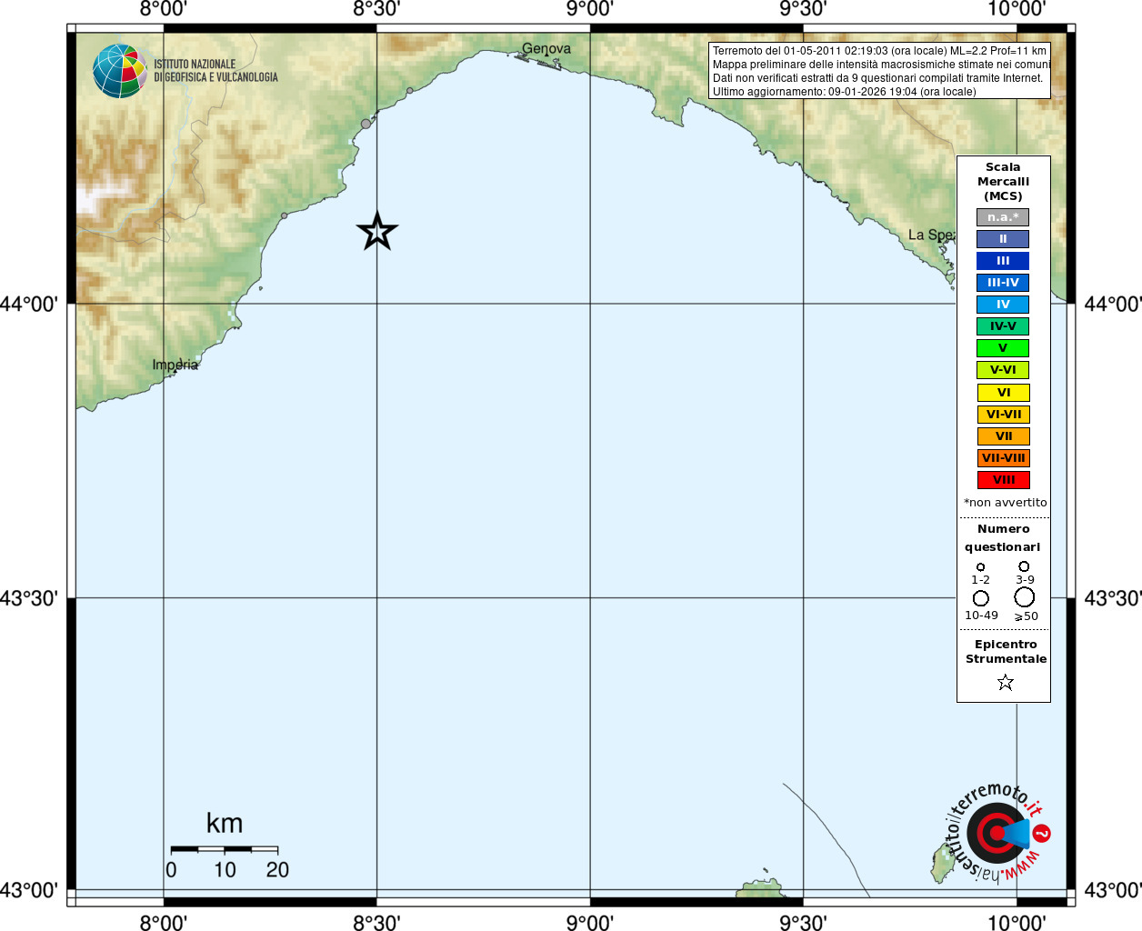Click the gray n.a.* legend swatch

pos(1003,217)
